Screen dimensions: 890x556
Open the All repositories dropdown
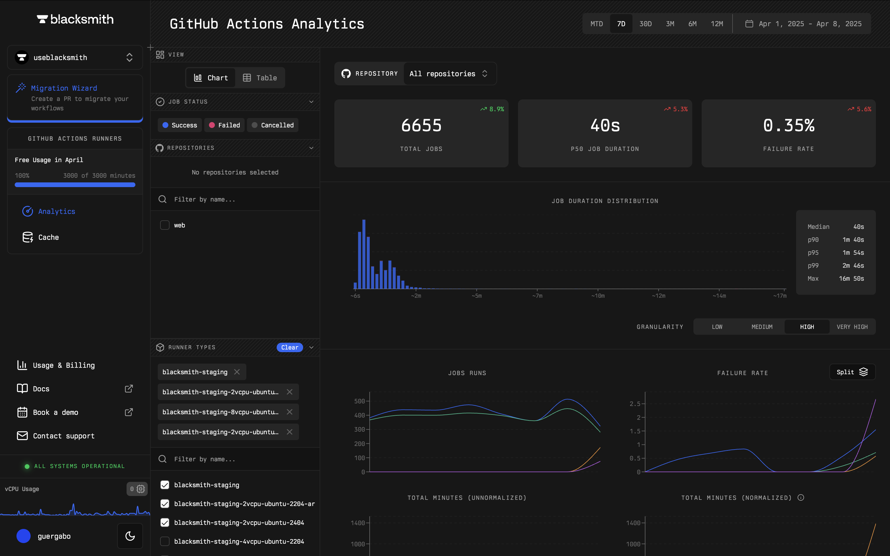coord(449,74)
